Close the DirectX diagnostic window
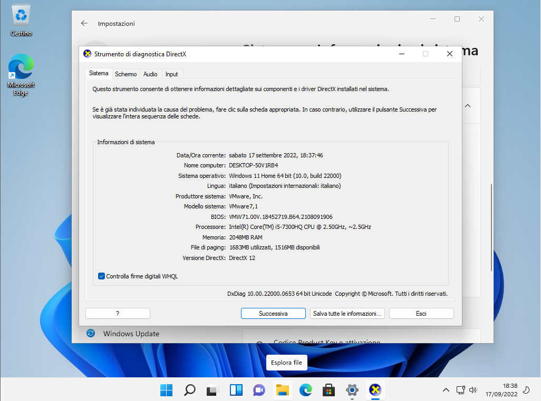 pyautogui.click(x=450, y=54)
